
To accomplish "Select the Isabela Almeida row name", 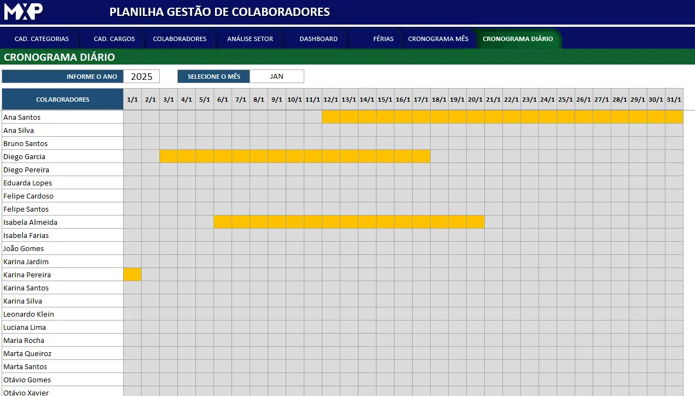I will pyautogui.click(x=30, y=222).
